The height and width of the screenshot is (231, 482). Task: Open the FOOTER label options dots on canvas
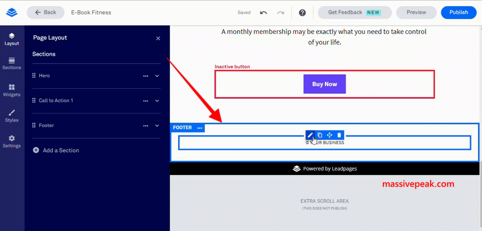click(200, 128)
